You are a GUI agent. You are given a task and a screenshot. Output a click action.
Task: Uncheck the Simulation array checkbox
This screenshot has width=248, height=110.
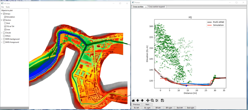click(5, 17)
